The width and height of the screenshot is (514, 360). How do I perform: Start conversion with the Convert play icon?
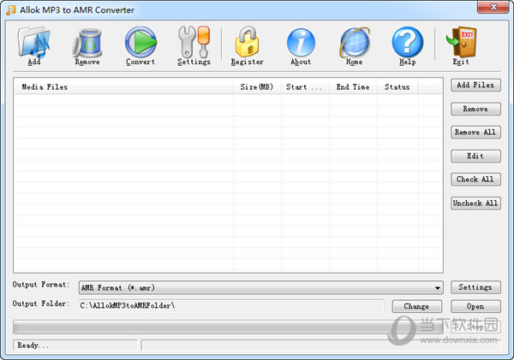[x=140, y=45]
